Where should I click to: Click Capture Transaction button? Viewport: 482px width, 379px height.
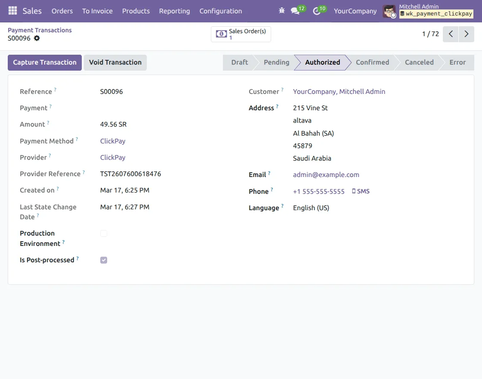point(45,62)
